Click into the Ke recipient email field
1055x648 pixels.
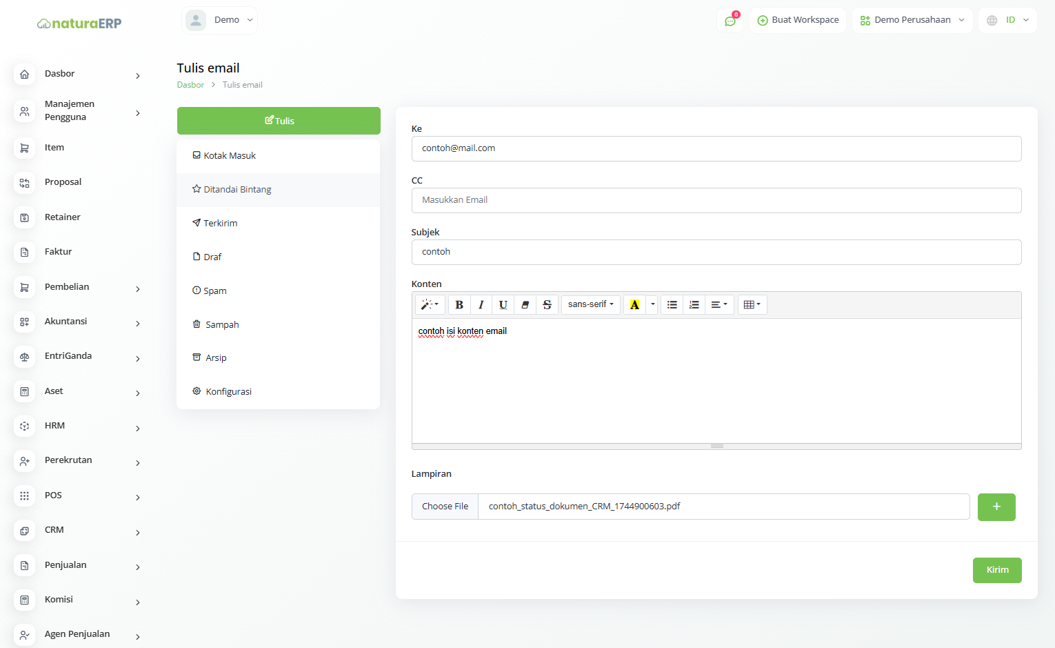click(716, 148)
